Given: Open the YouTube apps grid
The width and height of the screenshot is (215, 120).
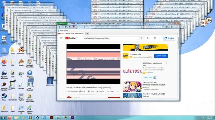Looking at the screenshot, I should tap(155, 38).
